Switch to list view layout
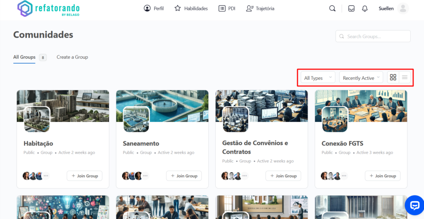This screenshot has height=219, width=424. click(405, 78)
